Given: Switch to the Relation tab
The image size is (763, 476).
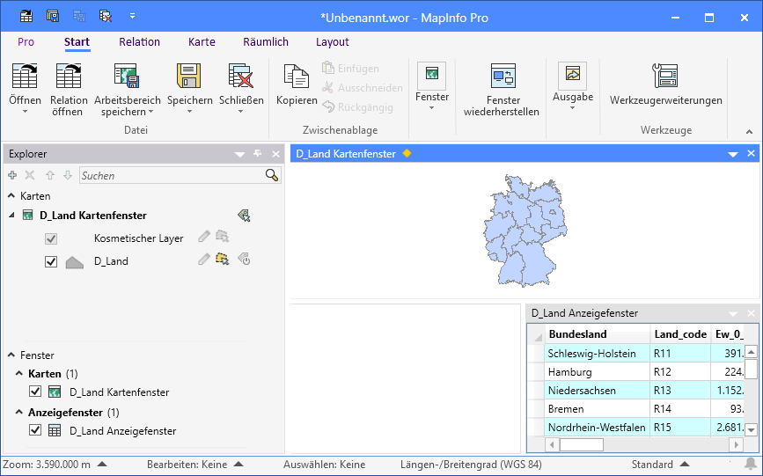Looking at the screenshot, I should (139, 42).
